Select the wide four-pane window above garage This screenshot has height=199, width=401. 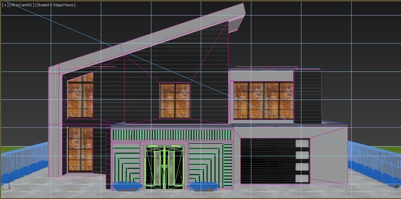(x=263, y=100)
